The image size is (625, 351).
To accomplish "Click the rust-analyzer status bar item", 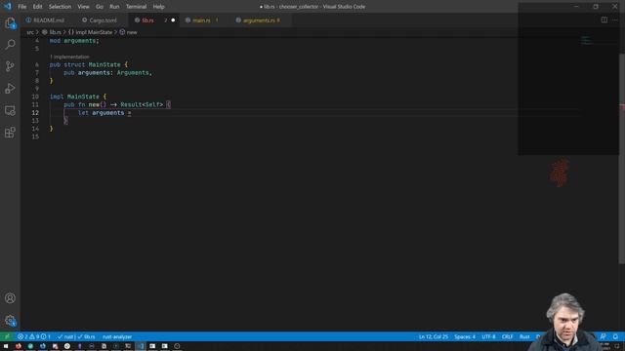I will point(117,336).
